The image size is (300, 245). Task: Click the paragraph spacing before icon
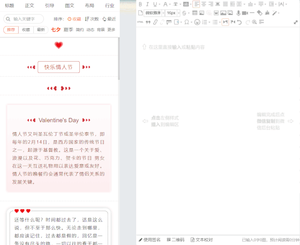click(x=250, y=4)
